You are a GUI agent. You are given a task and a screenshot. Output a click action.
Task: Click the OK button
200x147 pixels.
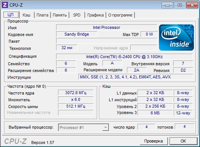pos(183,141)
